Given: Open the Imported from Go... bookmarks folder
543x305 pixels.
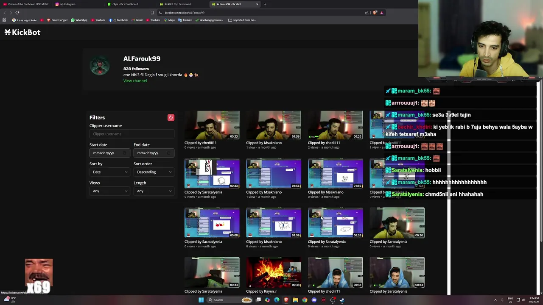Looking at the screenshot, I should (x=242, y=20).
